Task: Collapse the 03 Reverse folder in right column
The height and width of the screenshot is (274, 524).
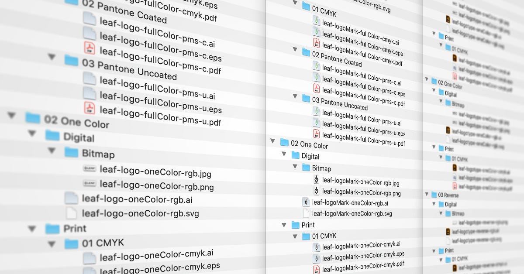Action: (426, 195)
